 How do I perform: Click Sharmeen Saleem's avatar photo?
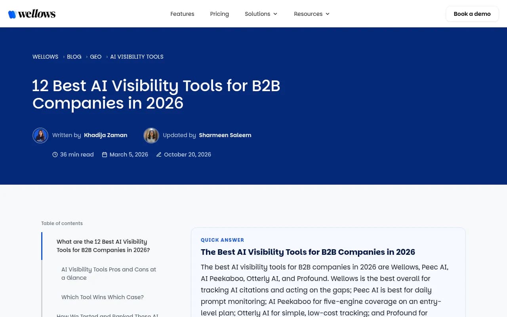(x=151, y=136)
